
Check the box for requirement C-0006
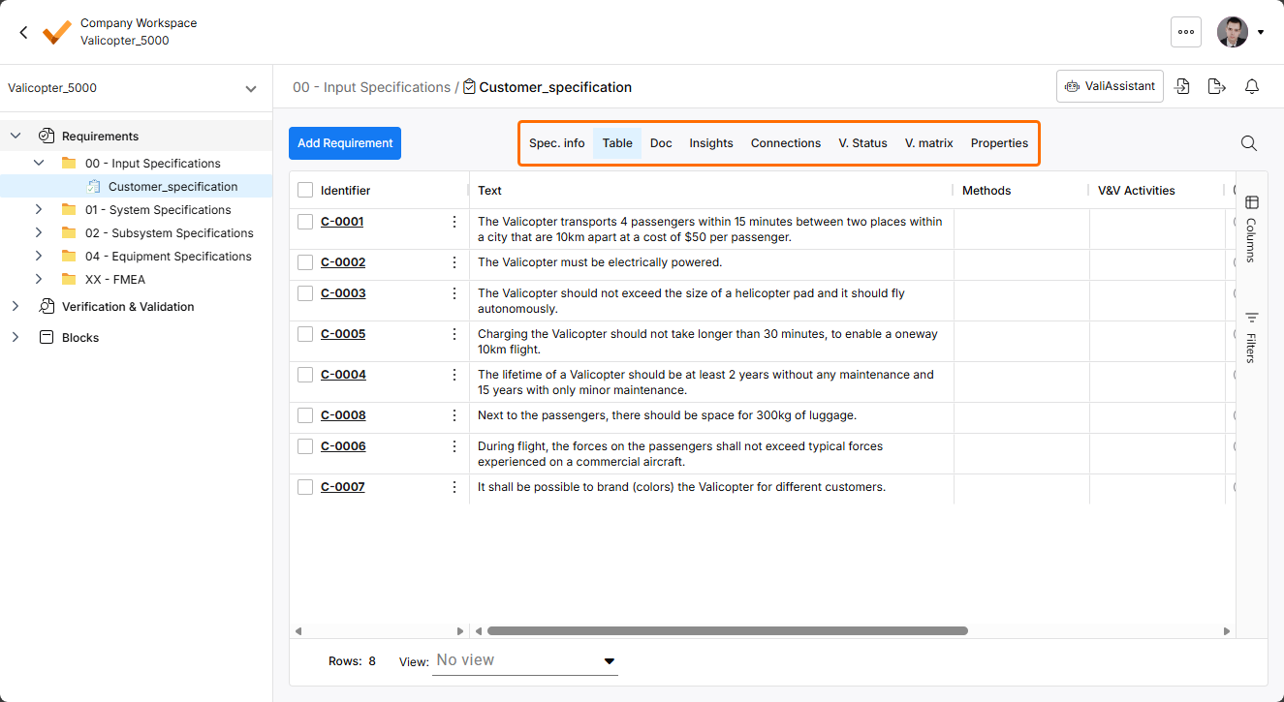tap(305, 446)
